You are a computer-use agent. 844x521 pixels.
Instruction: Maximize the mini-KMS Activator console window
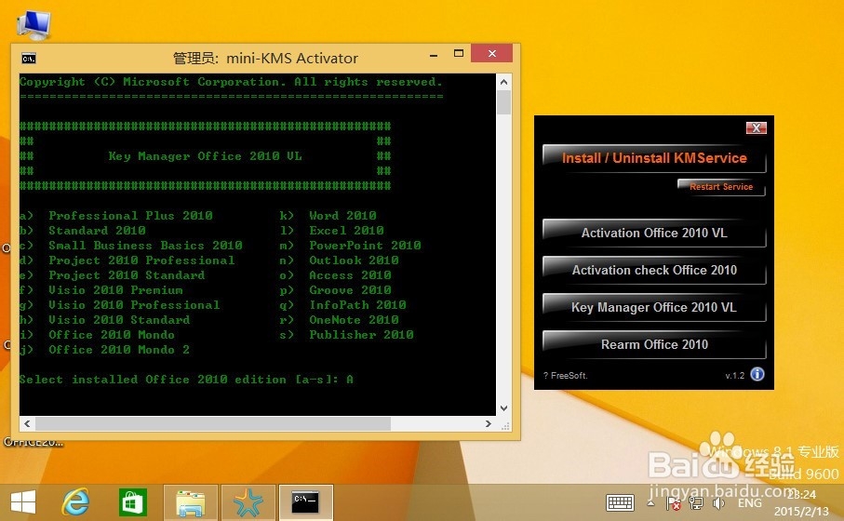tap(459, 53)
